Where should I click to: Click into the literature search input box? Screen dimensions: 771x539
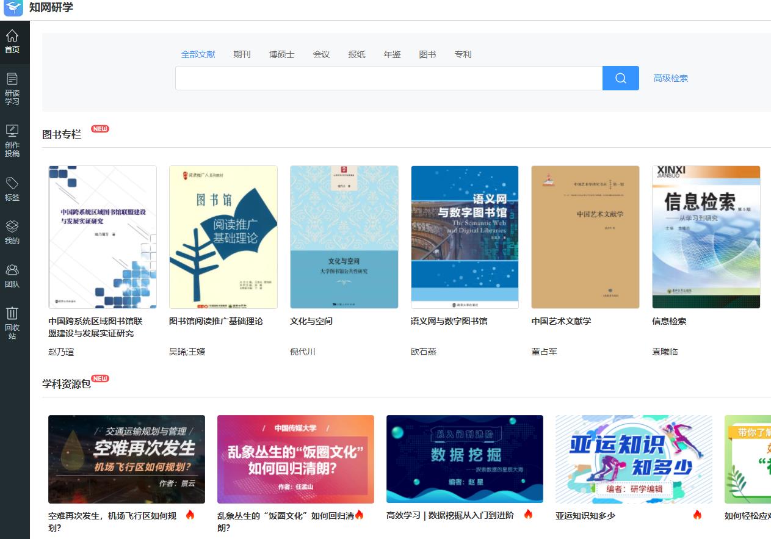tap(388, 78)
